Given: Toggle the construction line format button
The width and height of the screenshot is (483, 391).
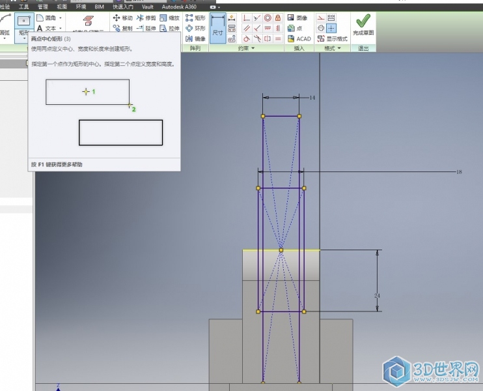Looking at the screenshot, I should [320, 18].
